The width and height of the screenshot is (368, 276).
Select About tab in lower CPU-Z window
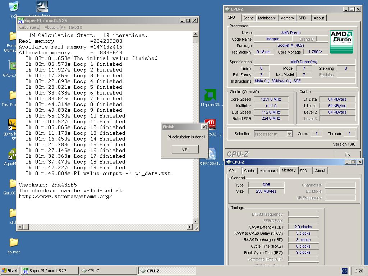[320, 171]
